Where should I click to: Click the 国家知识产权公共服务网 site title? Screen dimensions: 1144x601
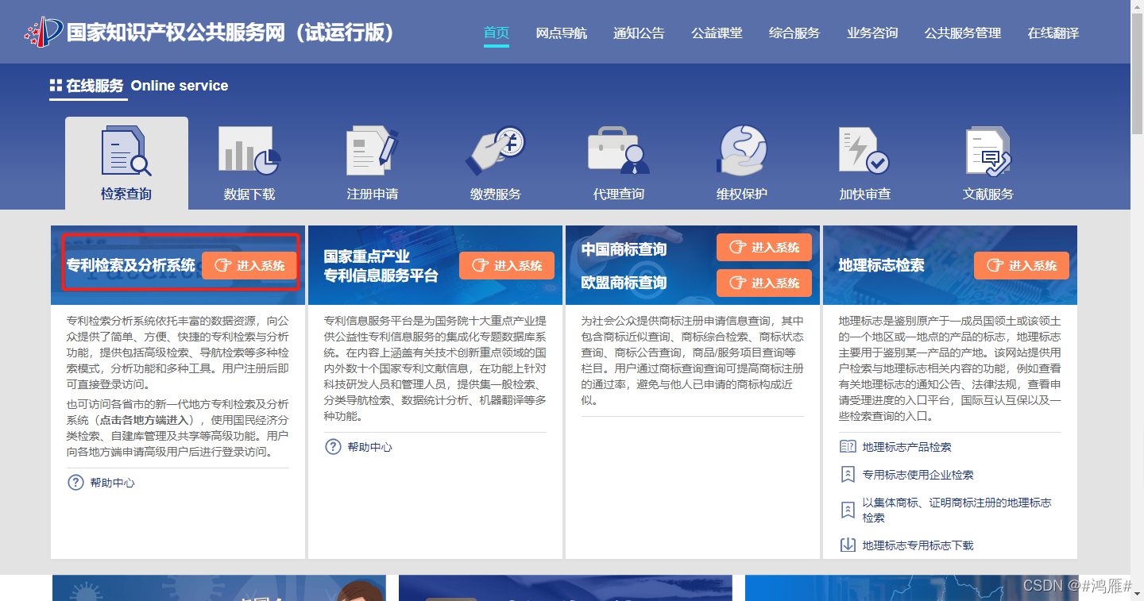click(231, 33)
